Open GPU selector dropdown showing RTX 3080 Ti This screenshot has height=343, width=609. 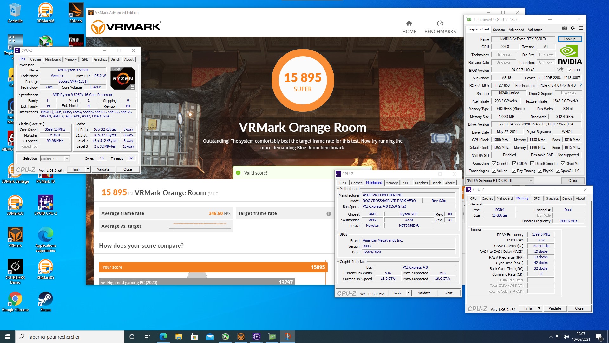click(499, 181)
